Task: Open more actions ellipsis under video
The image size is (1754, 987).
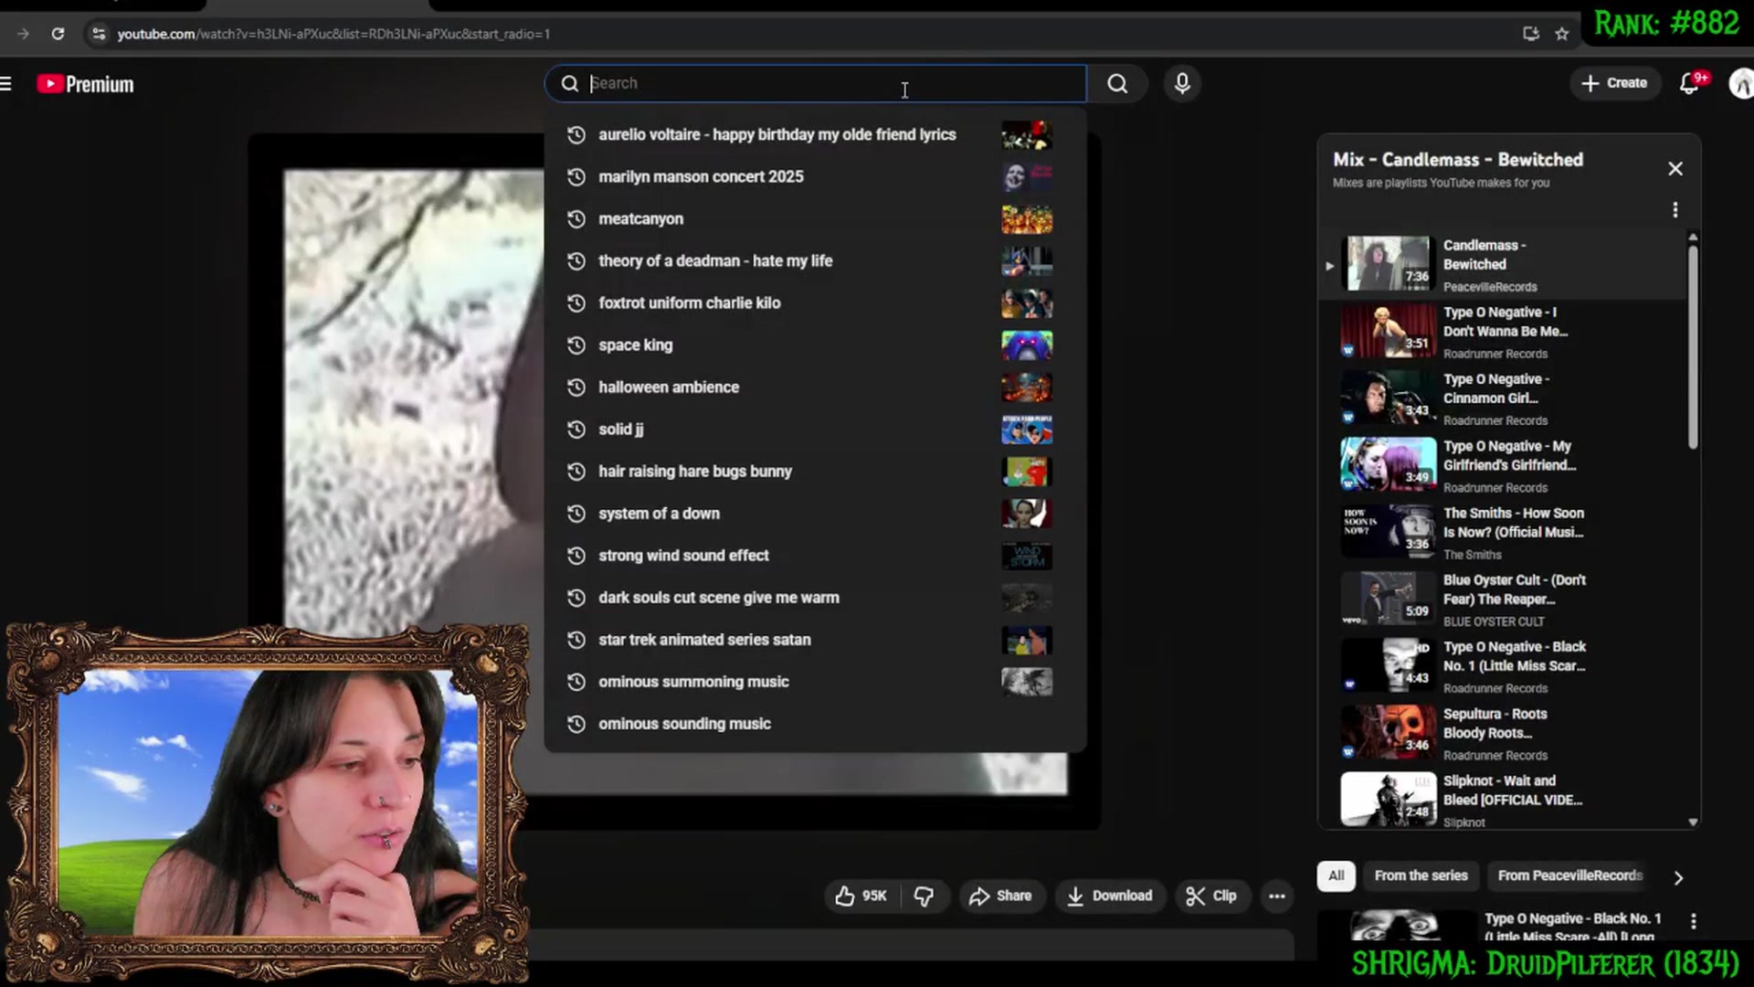Action: (x=1277, y=896)
